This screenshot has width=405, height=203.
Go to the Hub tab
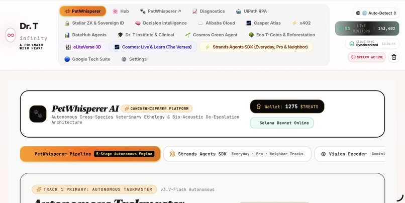[121, 11]
